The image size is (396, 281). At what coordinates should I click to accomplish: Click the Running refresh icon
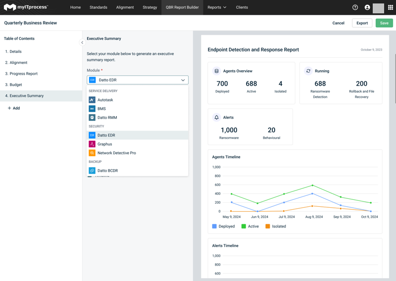[308, 71]
